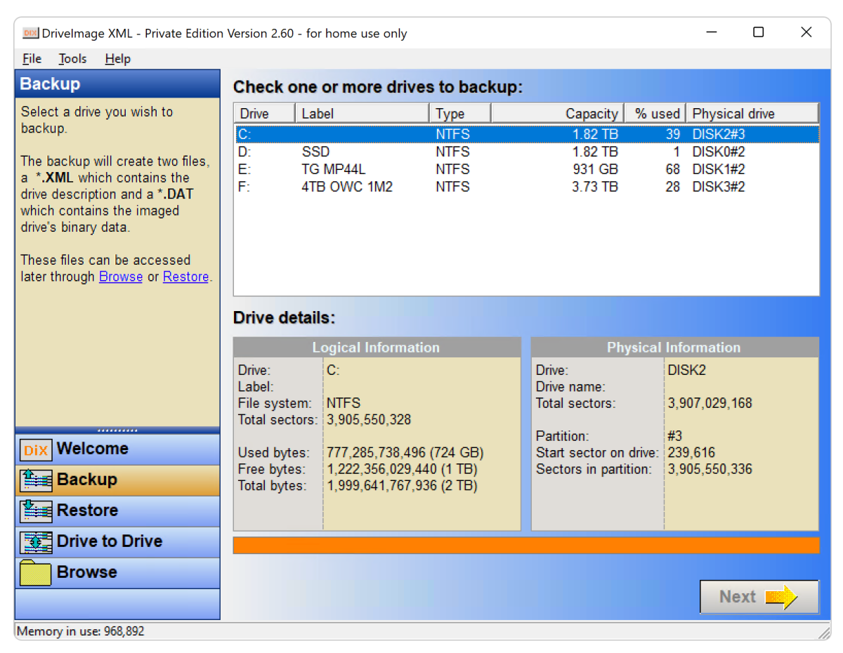Sort drives by Drive column header
Image resolution: width=843 pixels, height=653 pixels.
[x=265, y=114]
